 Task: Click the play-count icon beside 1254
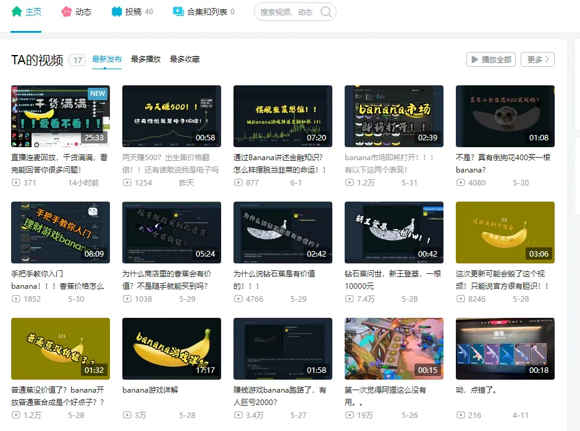pyautogui.click(x=127, y=182)
